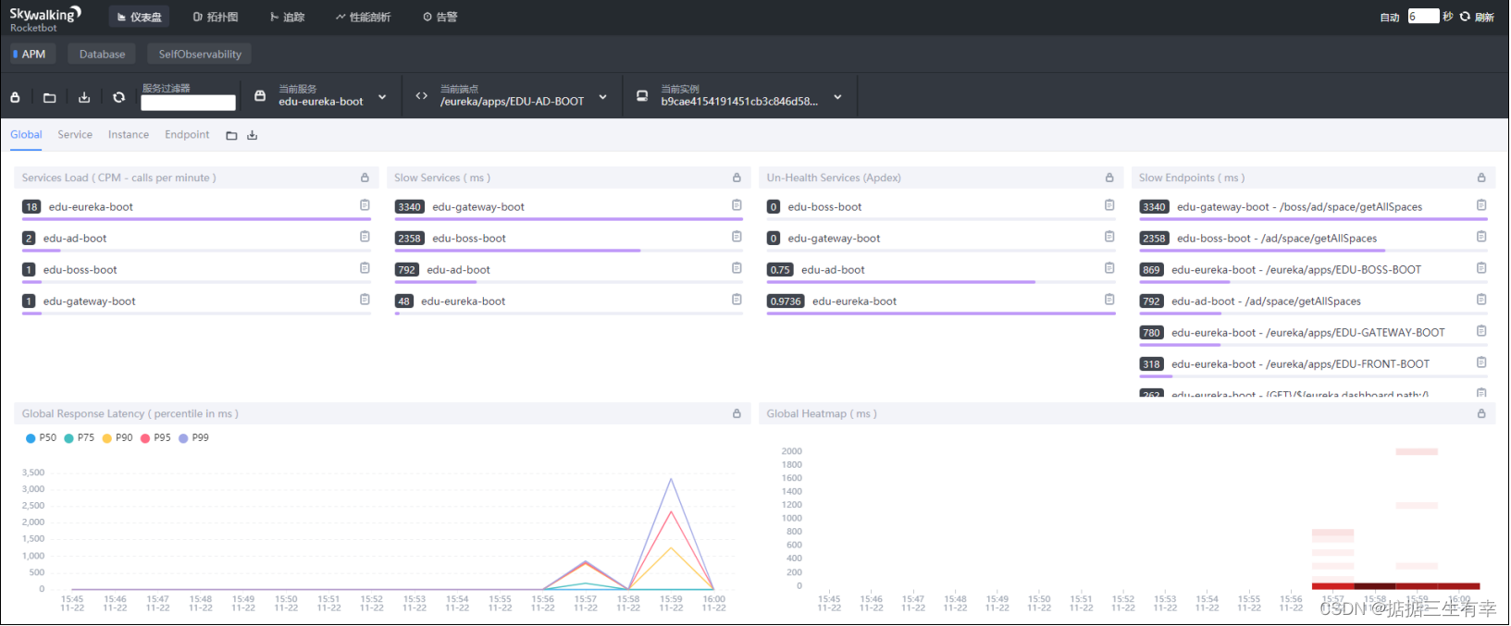Copy edu-gateway-boot in the Un-Health Services list
The image size is (1511, 626).
[x=1109, y=237]
